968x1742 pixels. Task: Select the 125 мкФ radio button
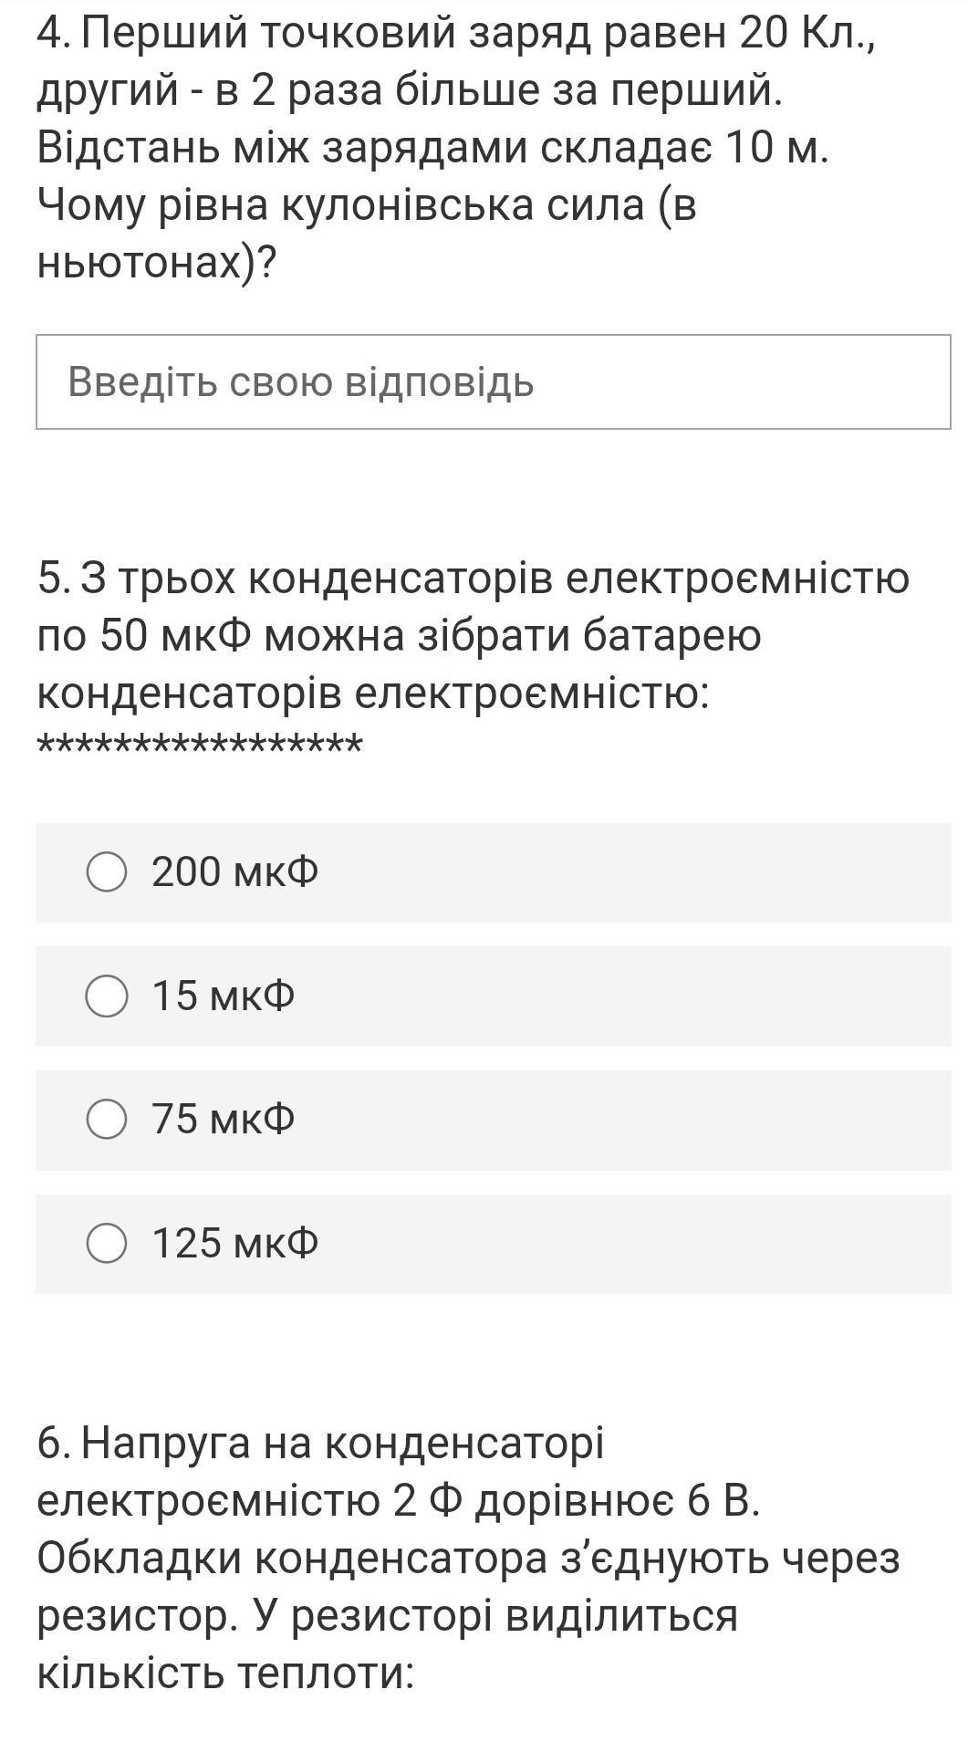coord(107,1243)
